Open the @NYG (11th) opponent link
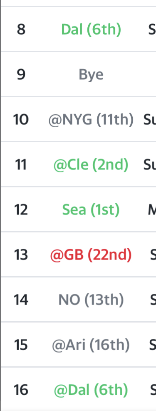This screenshot has width=156, height=411. tap(91, 120)
